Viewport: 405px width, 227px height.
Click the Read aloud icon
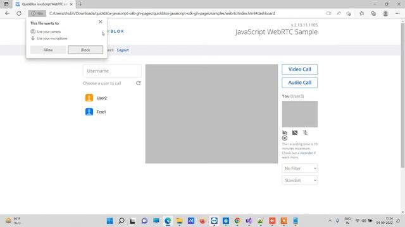pyautogui.click(x=339, y=13)
